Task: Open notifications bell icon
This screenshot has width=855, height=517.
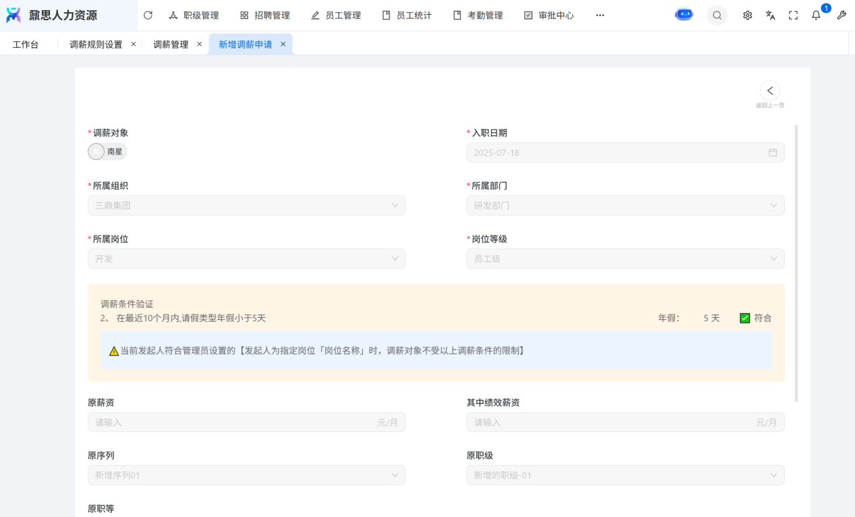Action: 816,15
